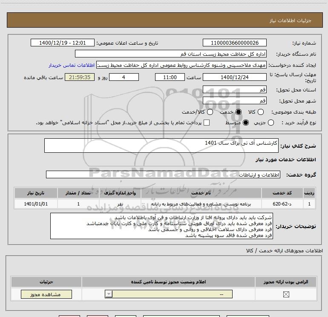Click the response deadline date 1400/12/24
The width and height of the screenshot is (328, 317).
pos(234,77)
